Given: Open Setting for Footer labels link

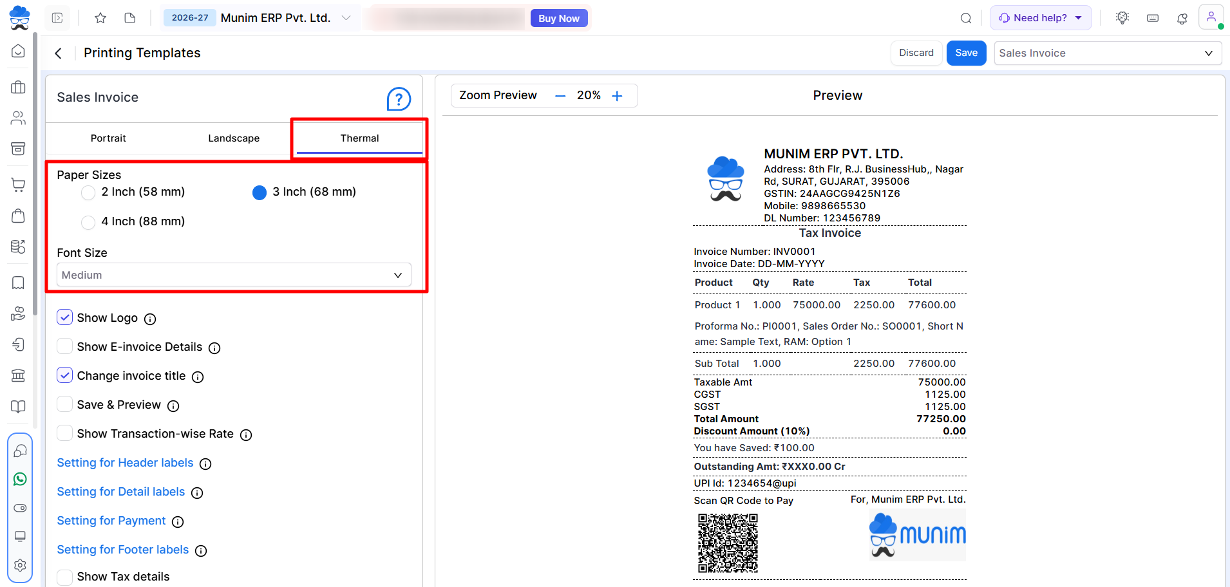Looking at the screenshot, I should [123, 550].
